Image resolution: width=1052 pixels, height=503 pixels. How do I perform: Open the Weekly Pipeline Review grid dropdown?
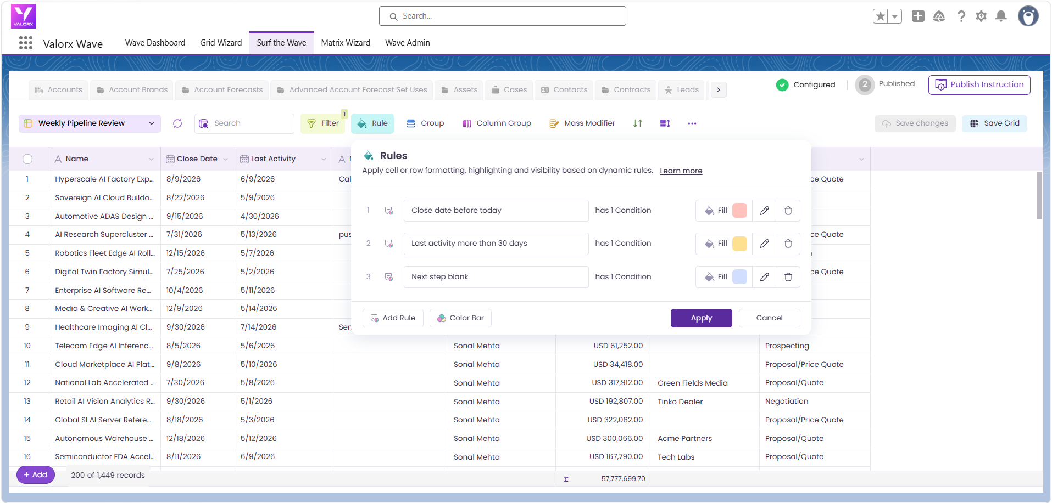pyautogui.click(x=90, y=123)
